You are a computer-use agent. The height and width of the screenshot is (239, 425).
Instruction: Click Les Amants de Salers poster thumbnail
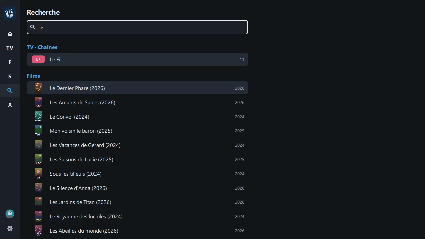click(x=38, y=102)
